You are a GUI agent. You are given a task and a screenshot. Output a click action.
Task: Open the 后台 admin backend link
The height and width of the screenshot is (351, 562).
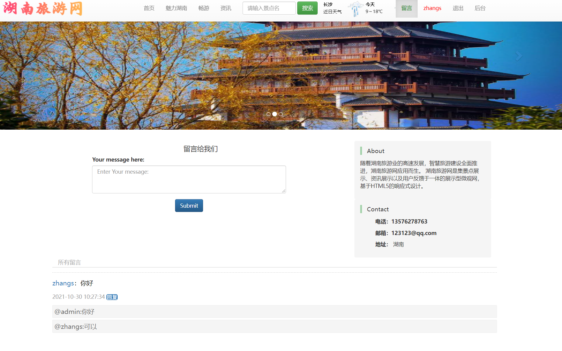pos(480,8)
